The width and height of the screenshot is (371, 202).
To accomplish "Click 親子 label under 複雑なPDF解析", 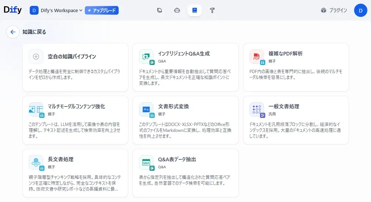I will [272, 61].
